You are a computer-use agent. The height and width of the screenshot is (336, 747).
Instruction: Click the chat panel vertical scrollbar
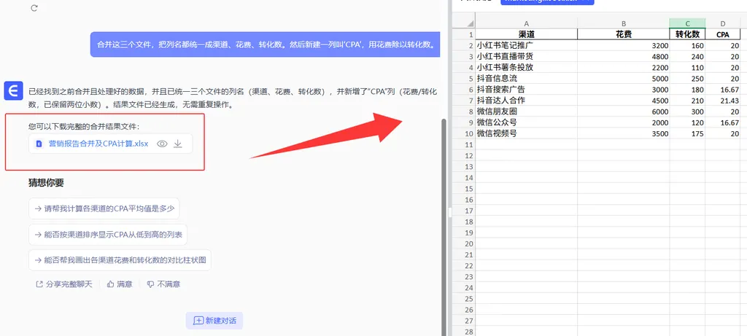pyautogui.click(x=442, y=219)
